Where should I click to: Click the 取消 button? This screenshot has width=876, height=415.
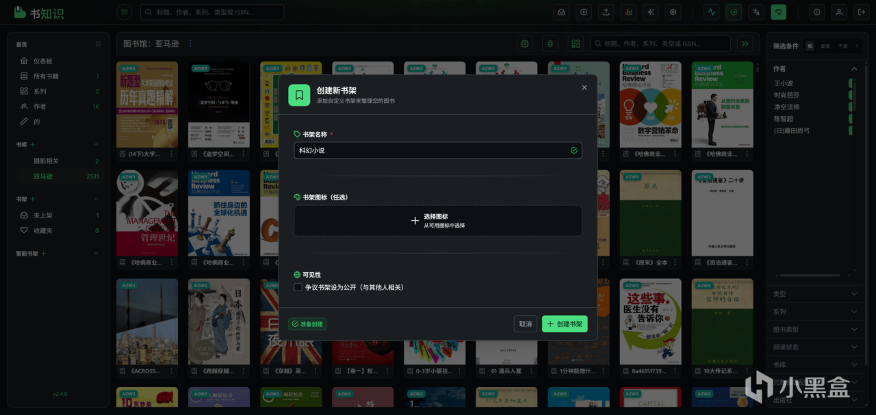point(526,324)
